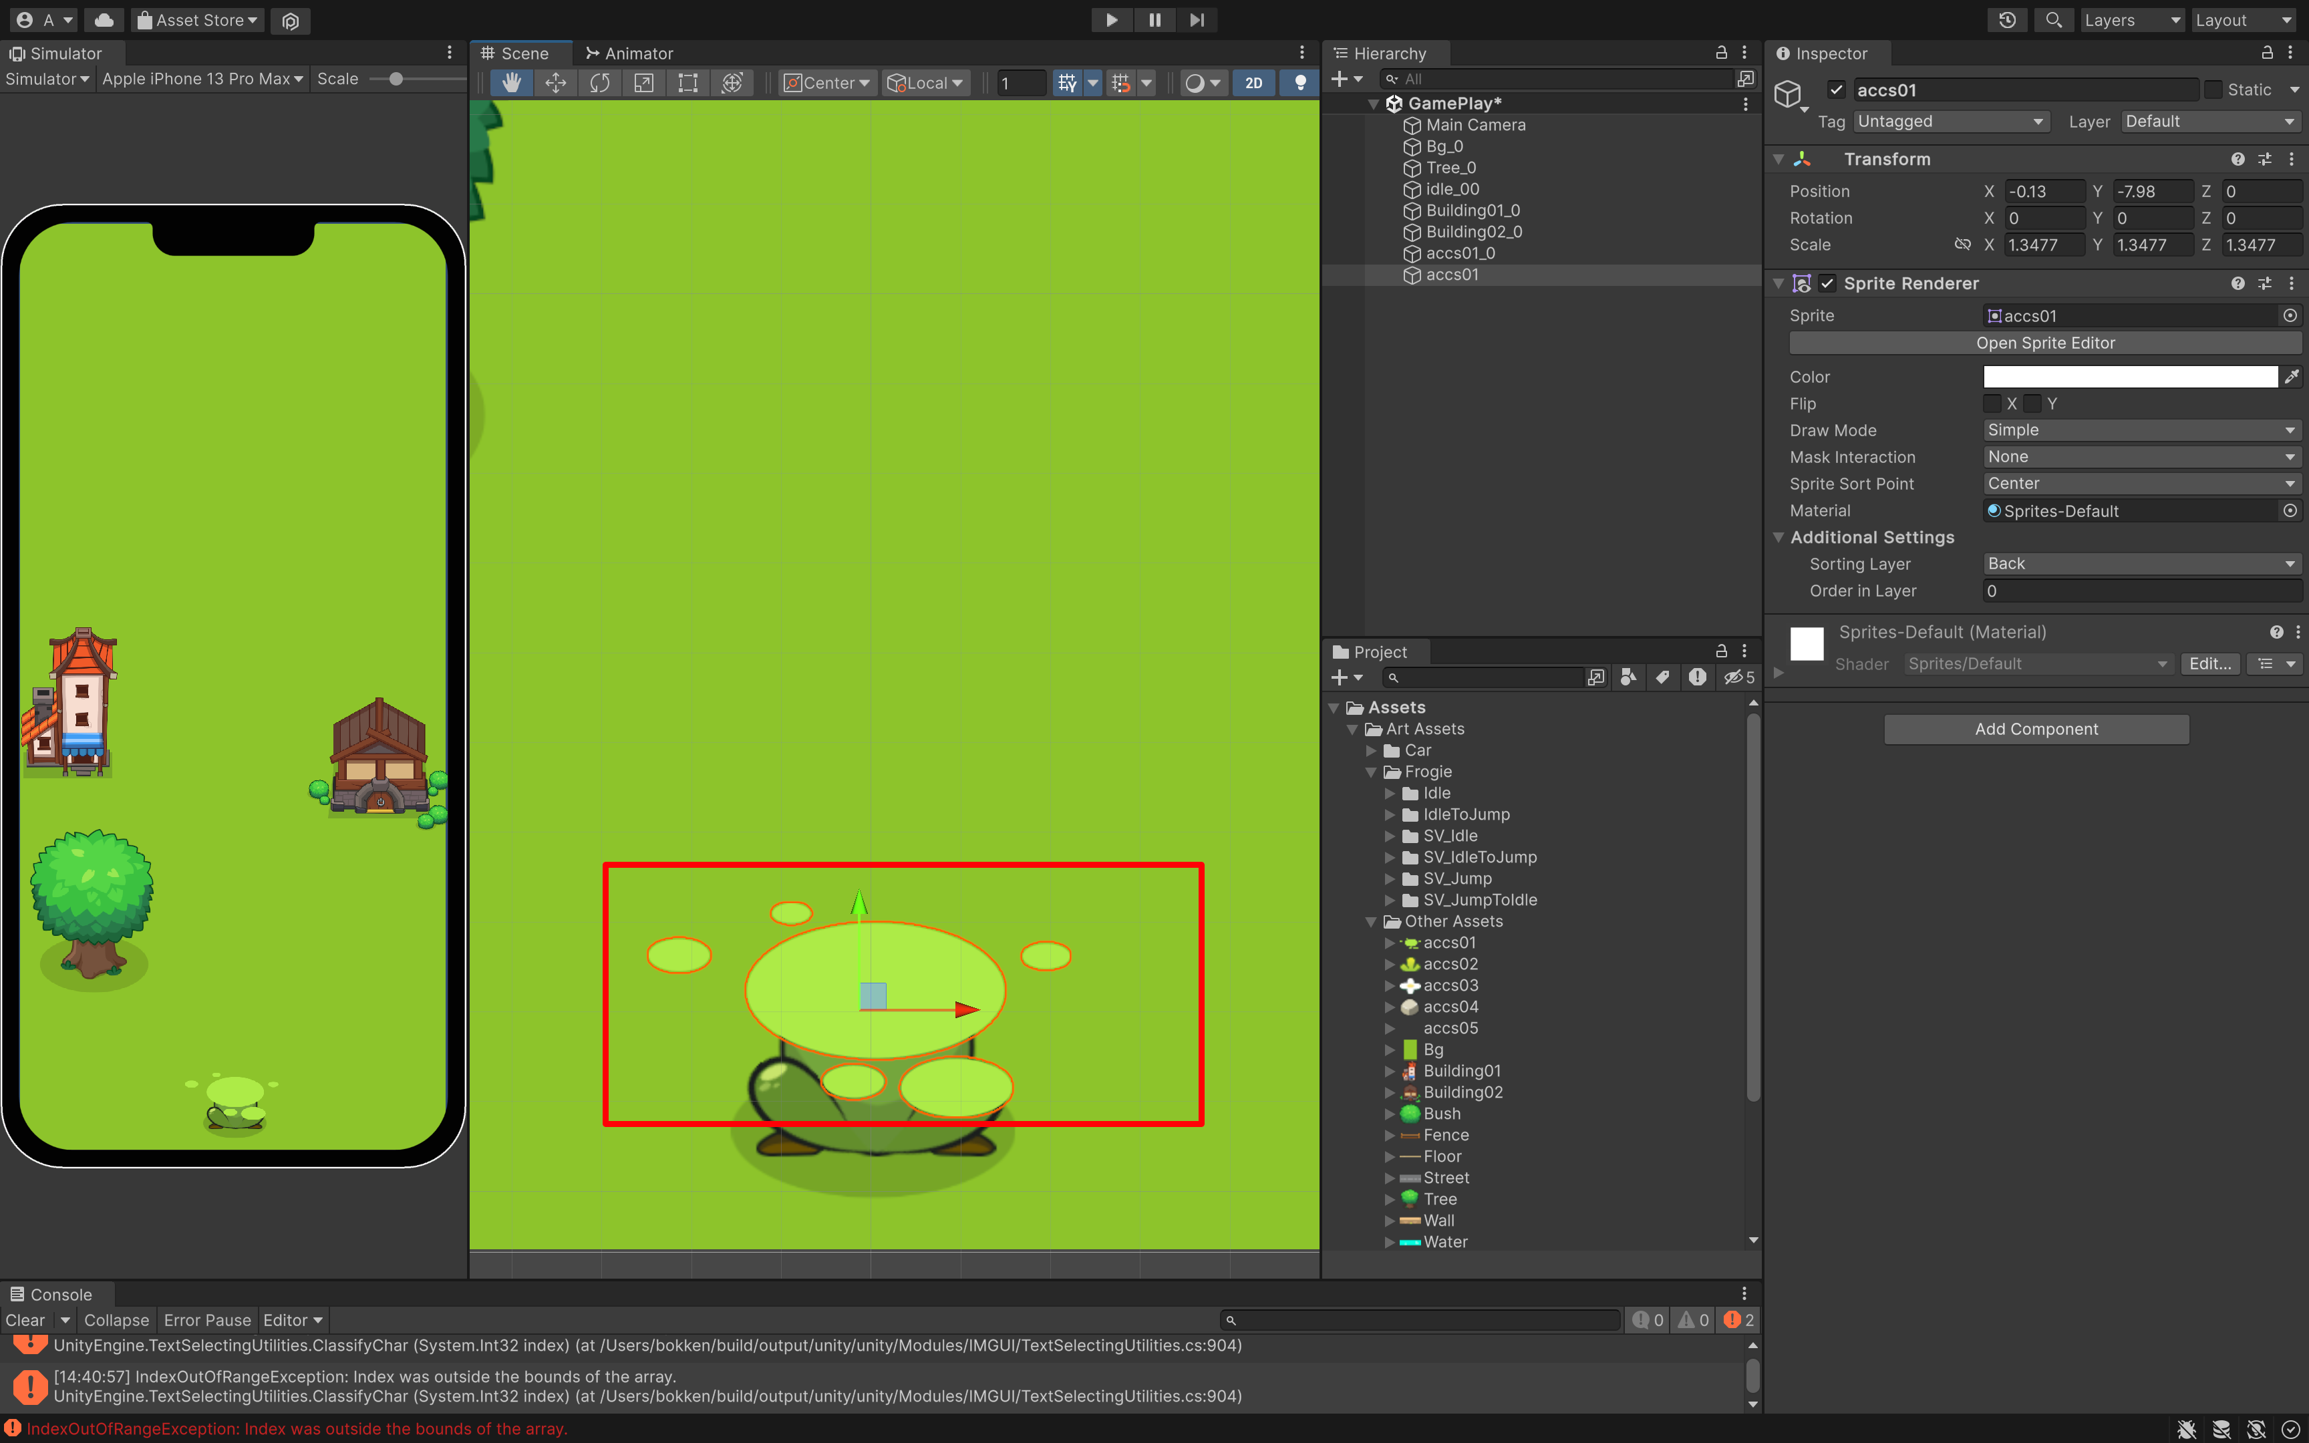The height and width of the screenshot is (1443, 2309).
Task: Select the Rotate tool
Action: pos(599,83)
